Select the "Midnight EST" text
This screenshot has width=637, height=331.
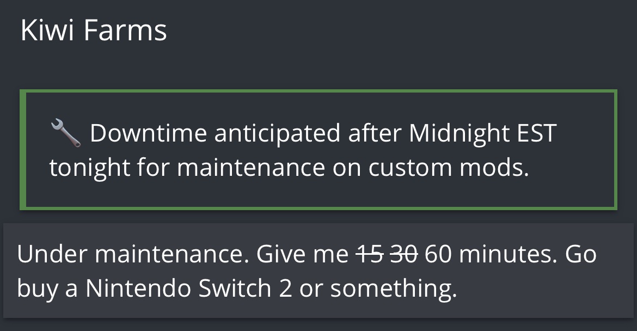(482, 133)
